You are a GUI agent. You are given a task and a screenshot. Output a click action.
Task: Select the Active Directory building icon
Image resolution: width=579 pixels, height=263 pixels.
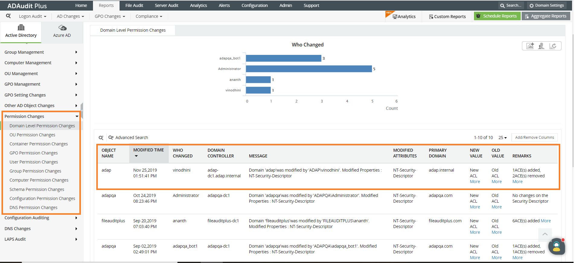click(x=21, y=27)
